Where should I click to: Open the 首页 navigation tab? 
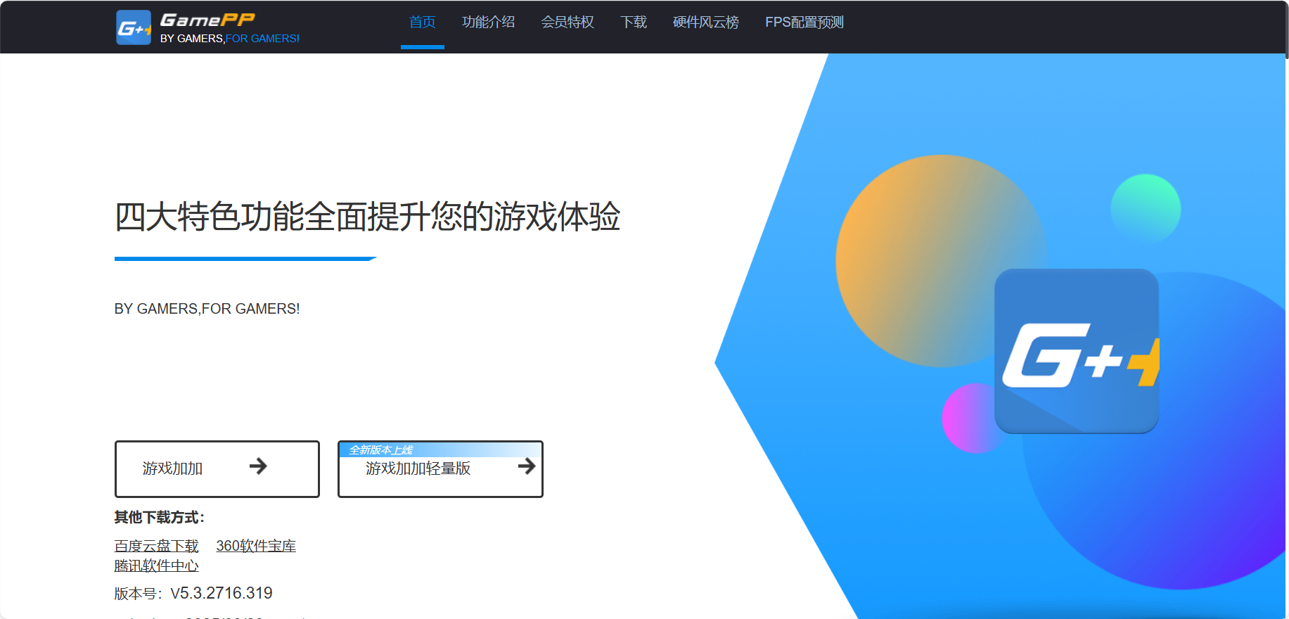coord(423,23)
